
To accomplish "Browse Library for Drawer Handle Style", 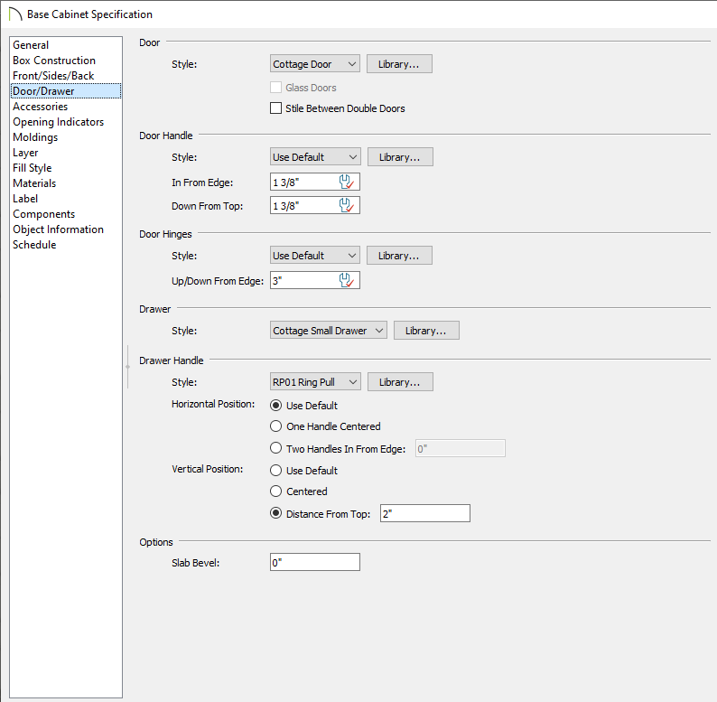I will [399, 382].
